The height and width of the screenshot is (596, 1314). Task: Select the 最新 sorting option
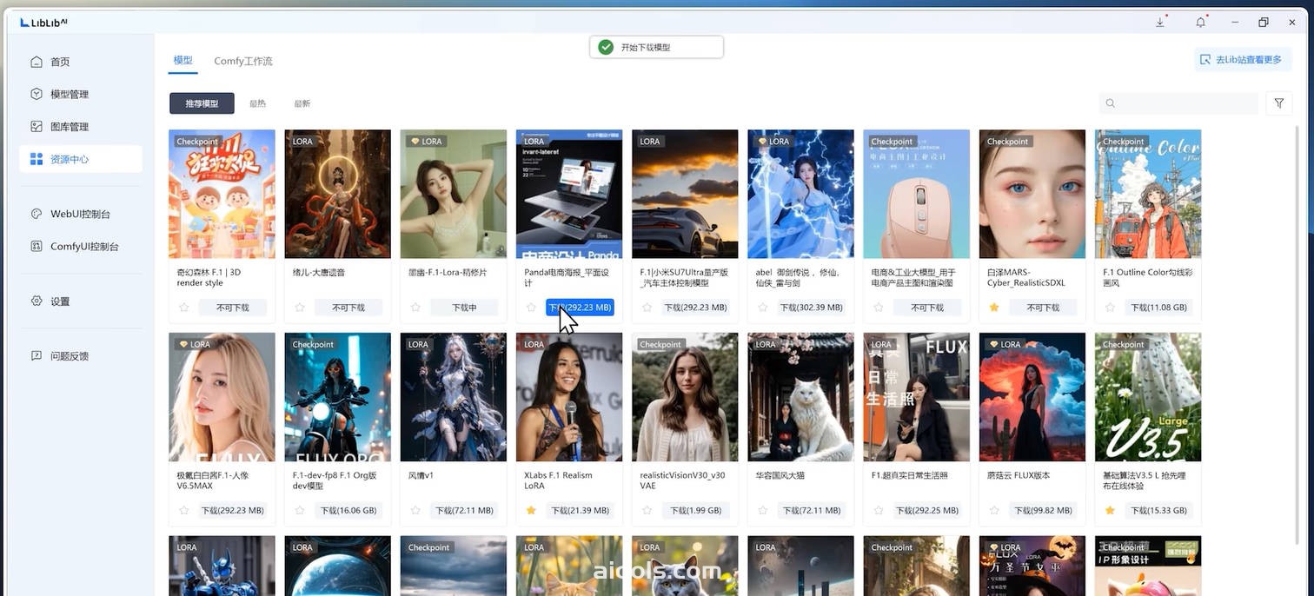click(x=302, y=103)
